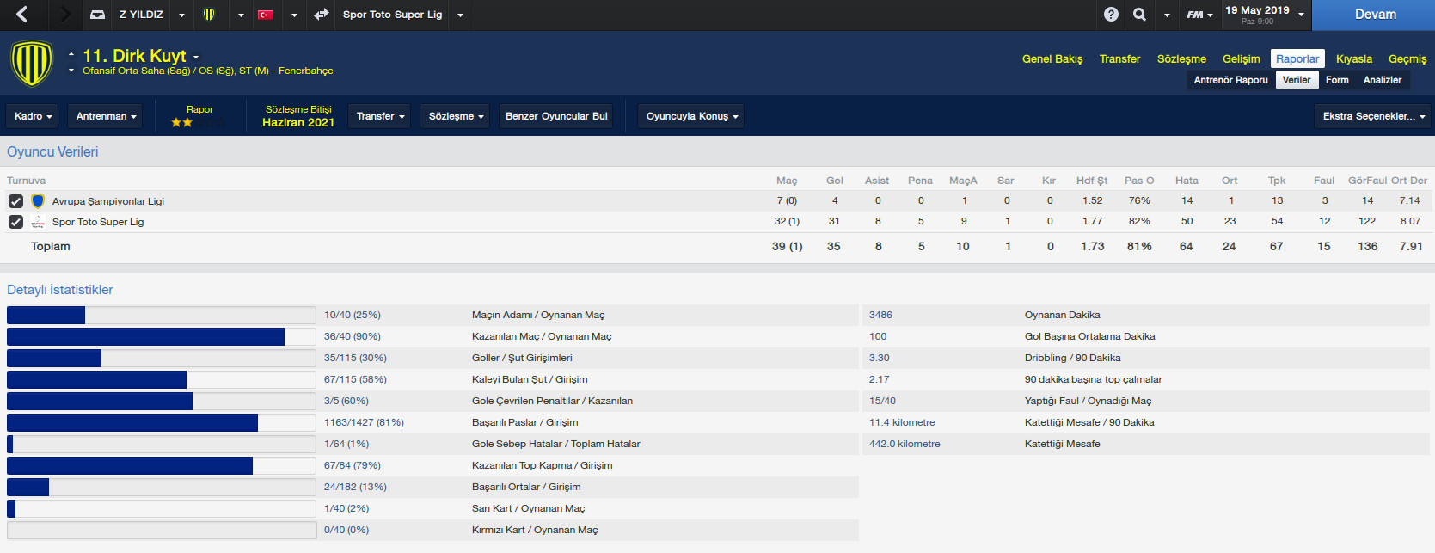
Task: Open the manager inbox tray icon
Action: click(x=98, y=15)
